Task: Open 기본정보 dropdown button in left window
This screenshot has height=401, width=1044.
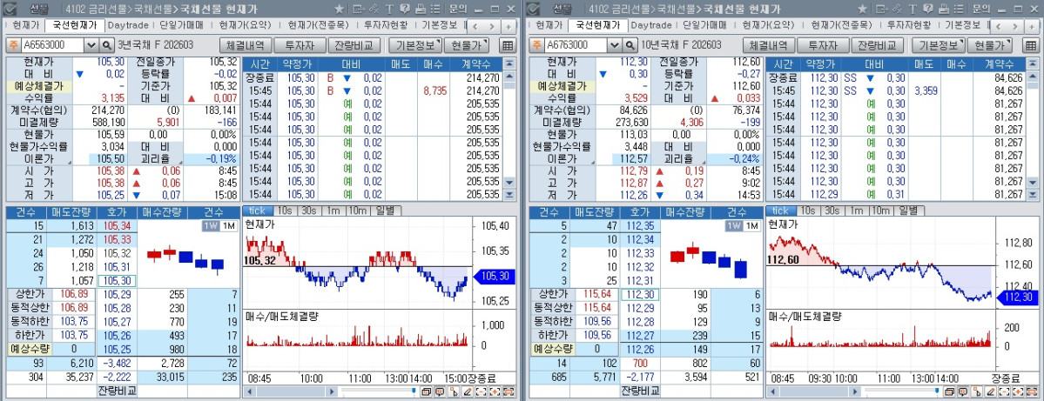Action: (414, 45)
